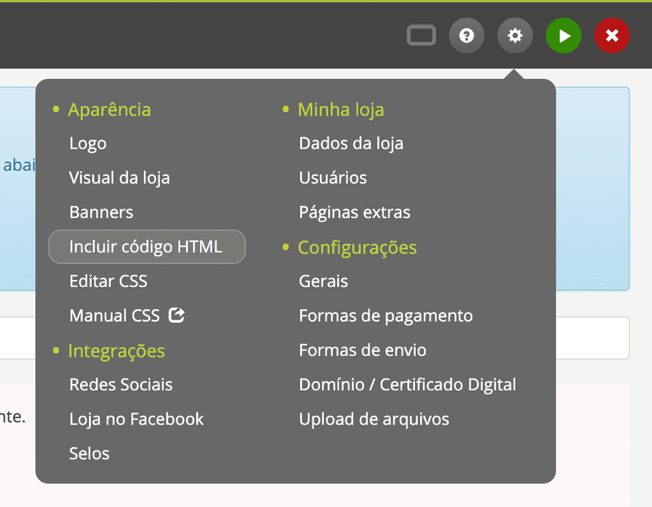
Task: Go to Logo settings
Action: (x=88, y=143)
